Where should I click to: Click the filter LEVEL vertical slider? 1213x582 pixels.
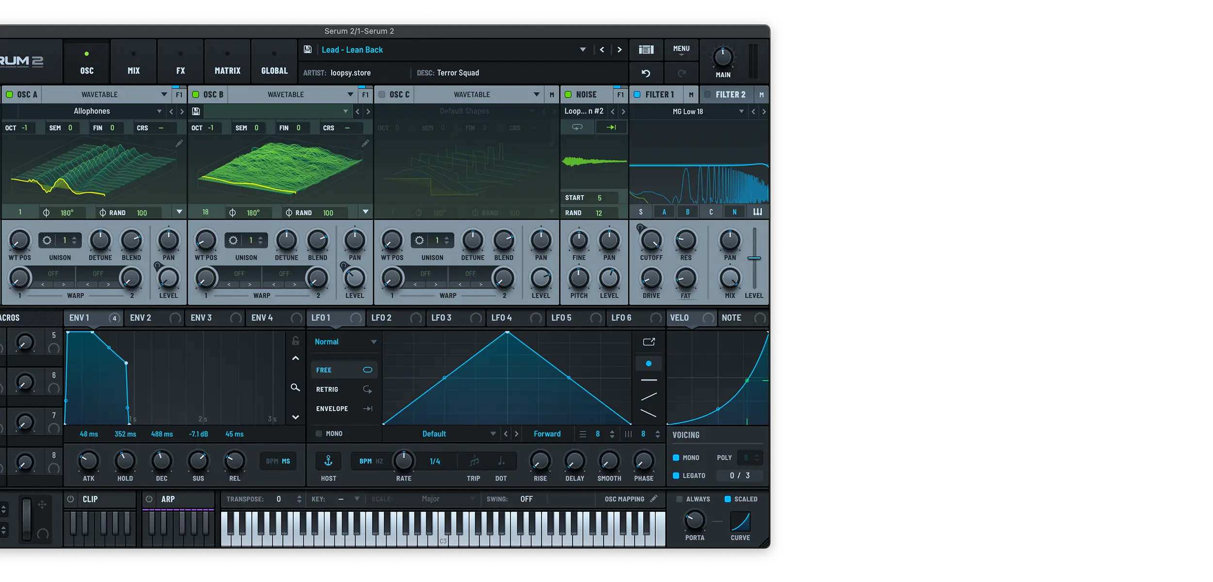click(754, 258)
